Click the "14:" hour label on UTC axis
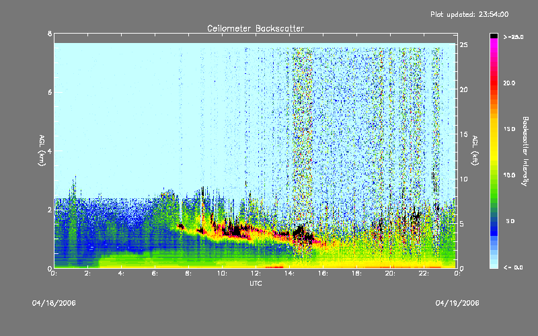Viewport: 538px width, 336px height. pos(289,274)
